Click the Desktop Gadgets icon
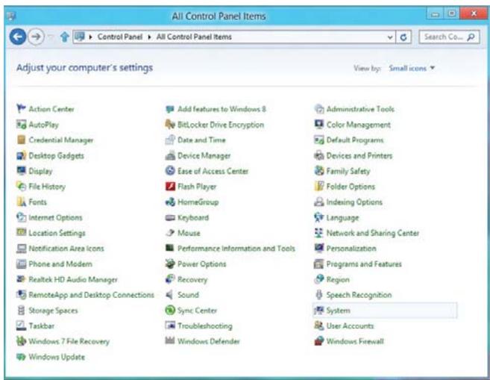Image resolution: width=490 pixels, height=380 pixels. tap(21, 155)
